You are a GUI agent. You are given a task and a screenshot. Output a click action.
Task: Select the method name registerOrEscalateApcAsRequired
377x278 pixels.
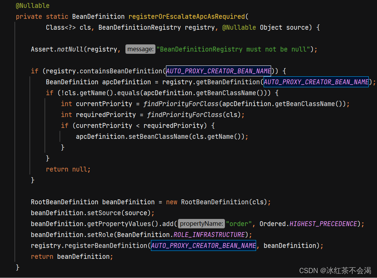pyautogui.click(x=187, y=17)
